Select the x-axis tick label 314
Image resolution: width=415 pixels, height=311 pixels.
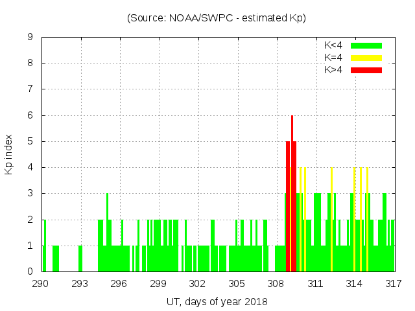coord(355,284)
